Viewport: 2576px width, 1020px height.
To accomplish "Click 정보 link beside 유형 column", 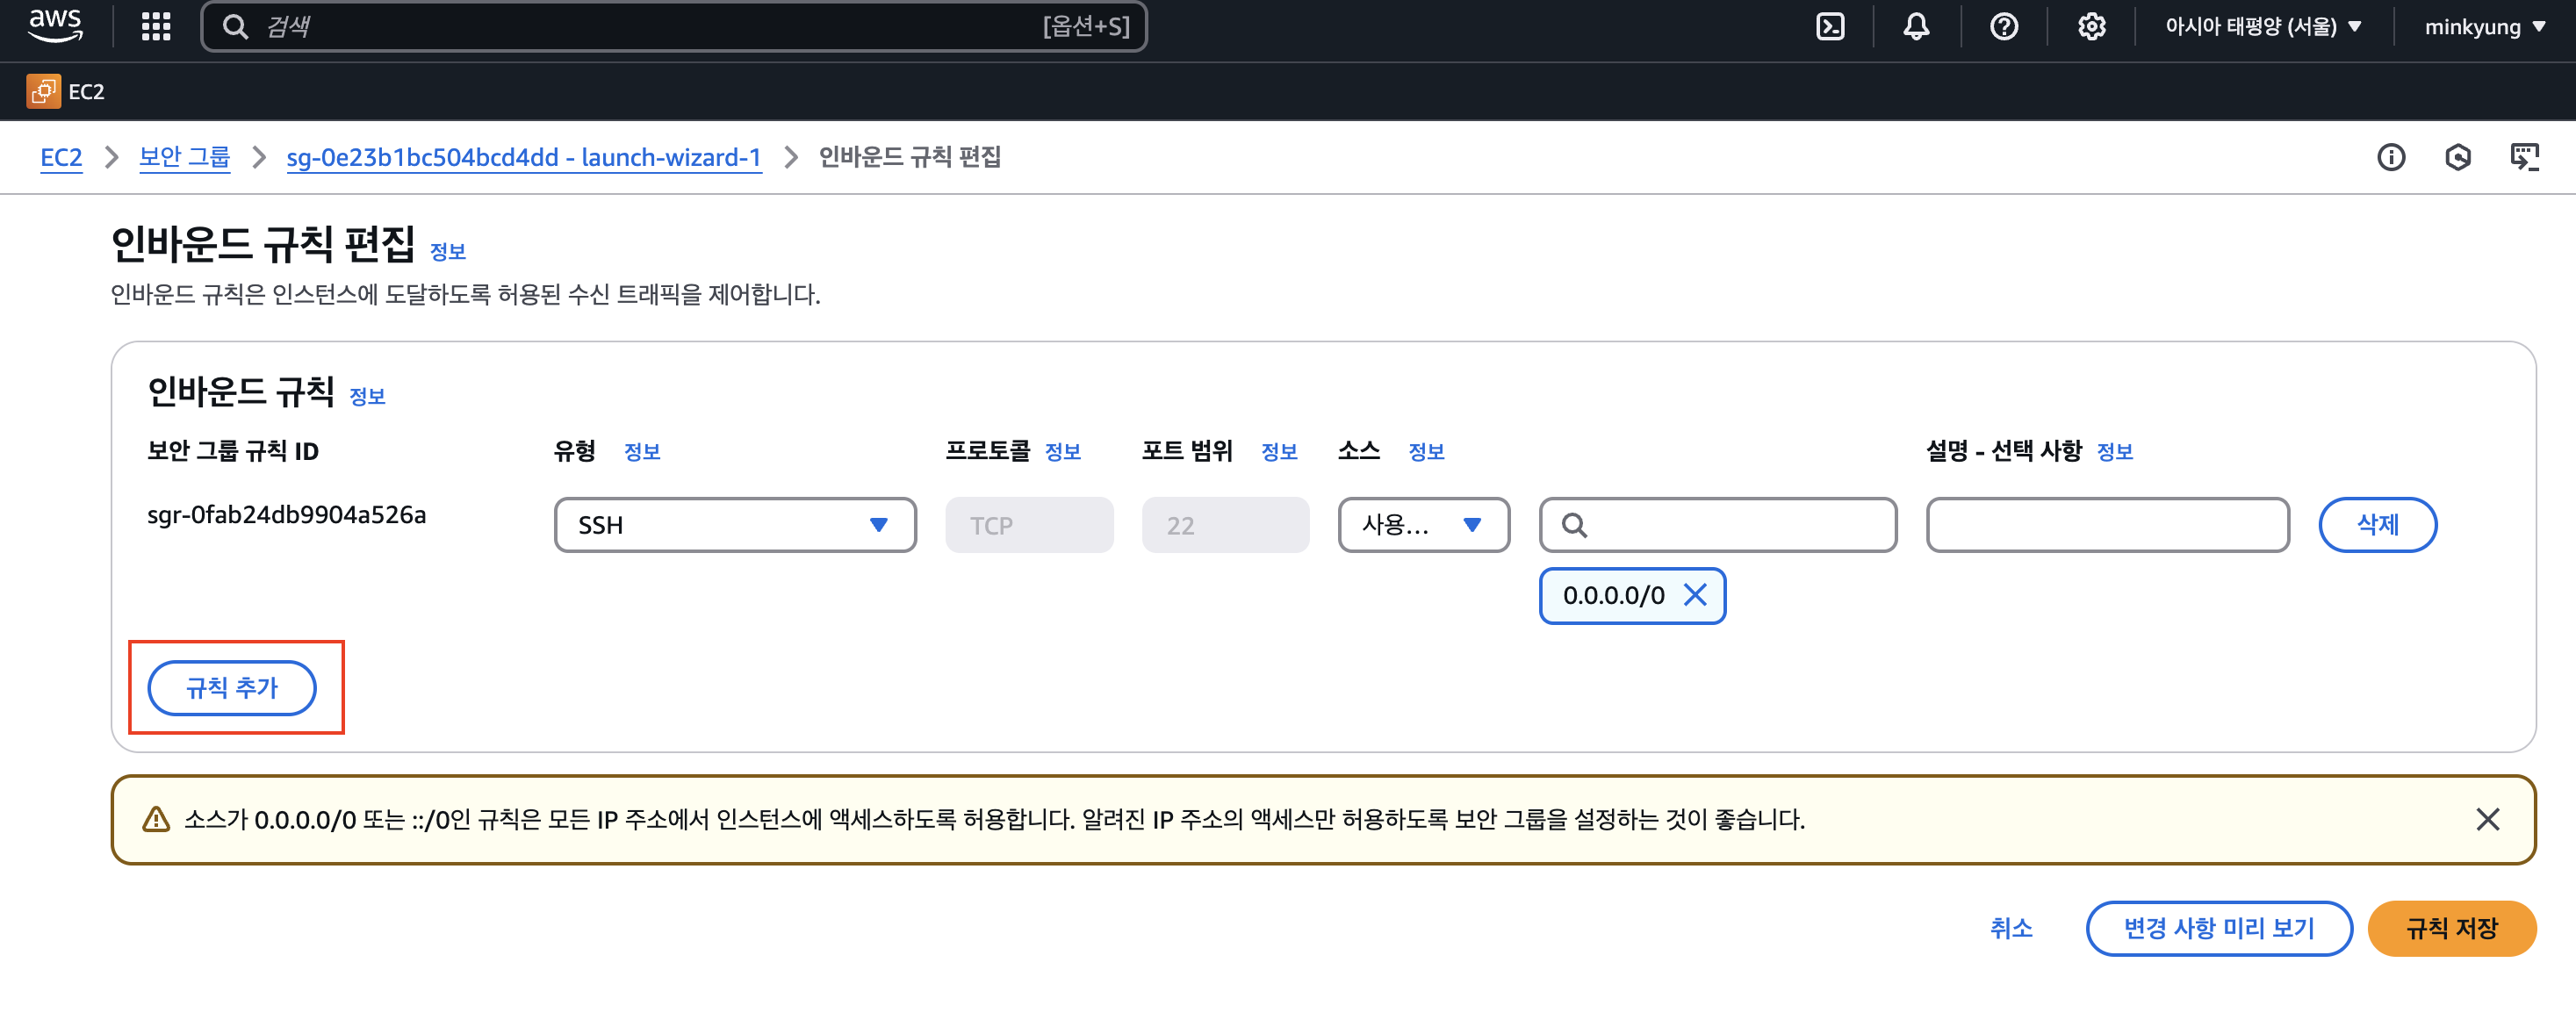I will pyautogui.click(x=642, y=452).
